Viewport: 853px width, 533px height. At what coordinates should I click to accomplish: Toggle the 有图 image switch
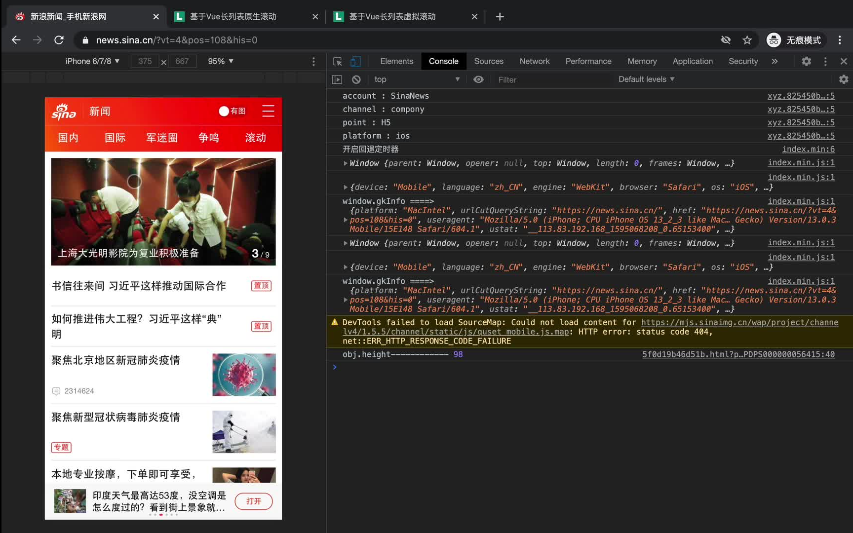232,111
